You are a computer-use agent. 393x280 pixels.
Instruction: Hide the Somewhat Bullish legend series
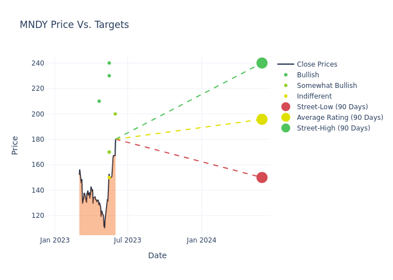click(x=327, y=86)
